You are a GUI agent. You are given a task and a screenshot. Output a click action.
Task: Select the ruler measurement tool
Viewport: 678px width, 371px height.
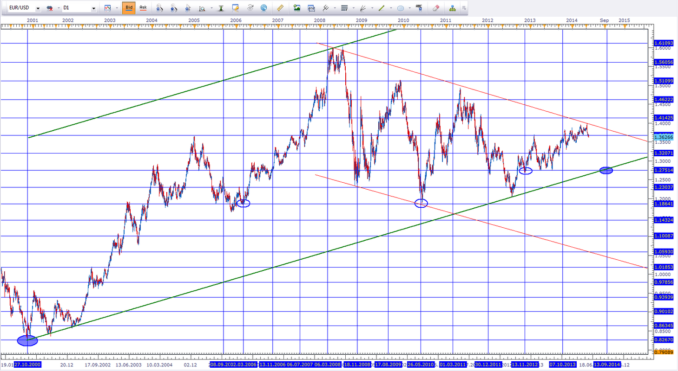(x=280, y=8)
